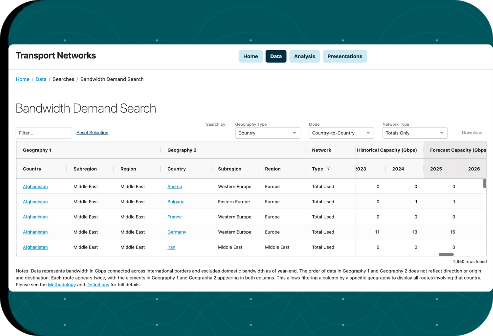Click the vertical table scrollbar thumb
The image size is (493, 336).
click(485, 183)
